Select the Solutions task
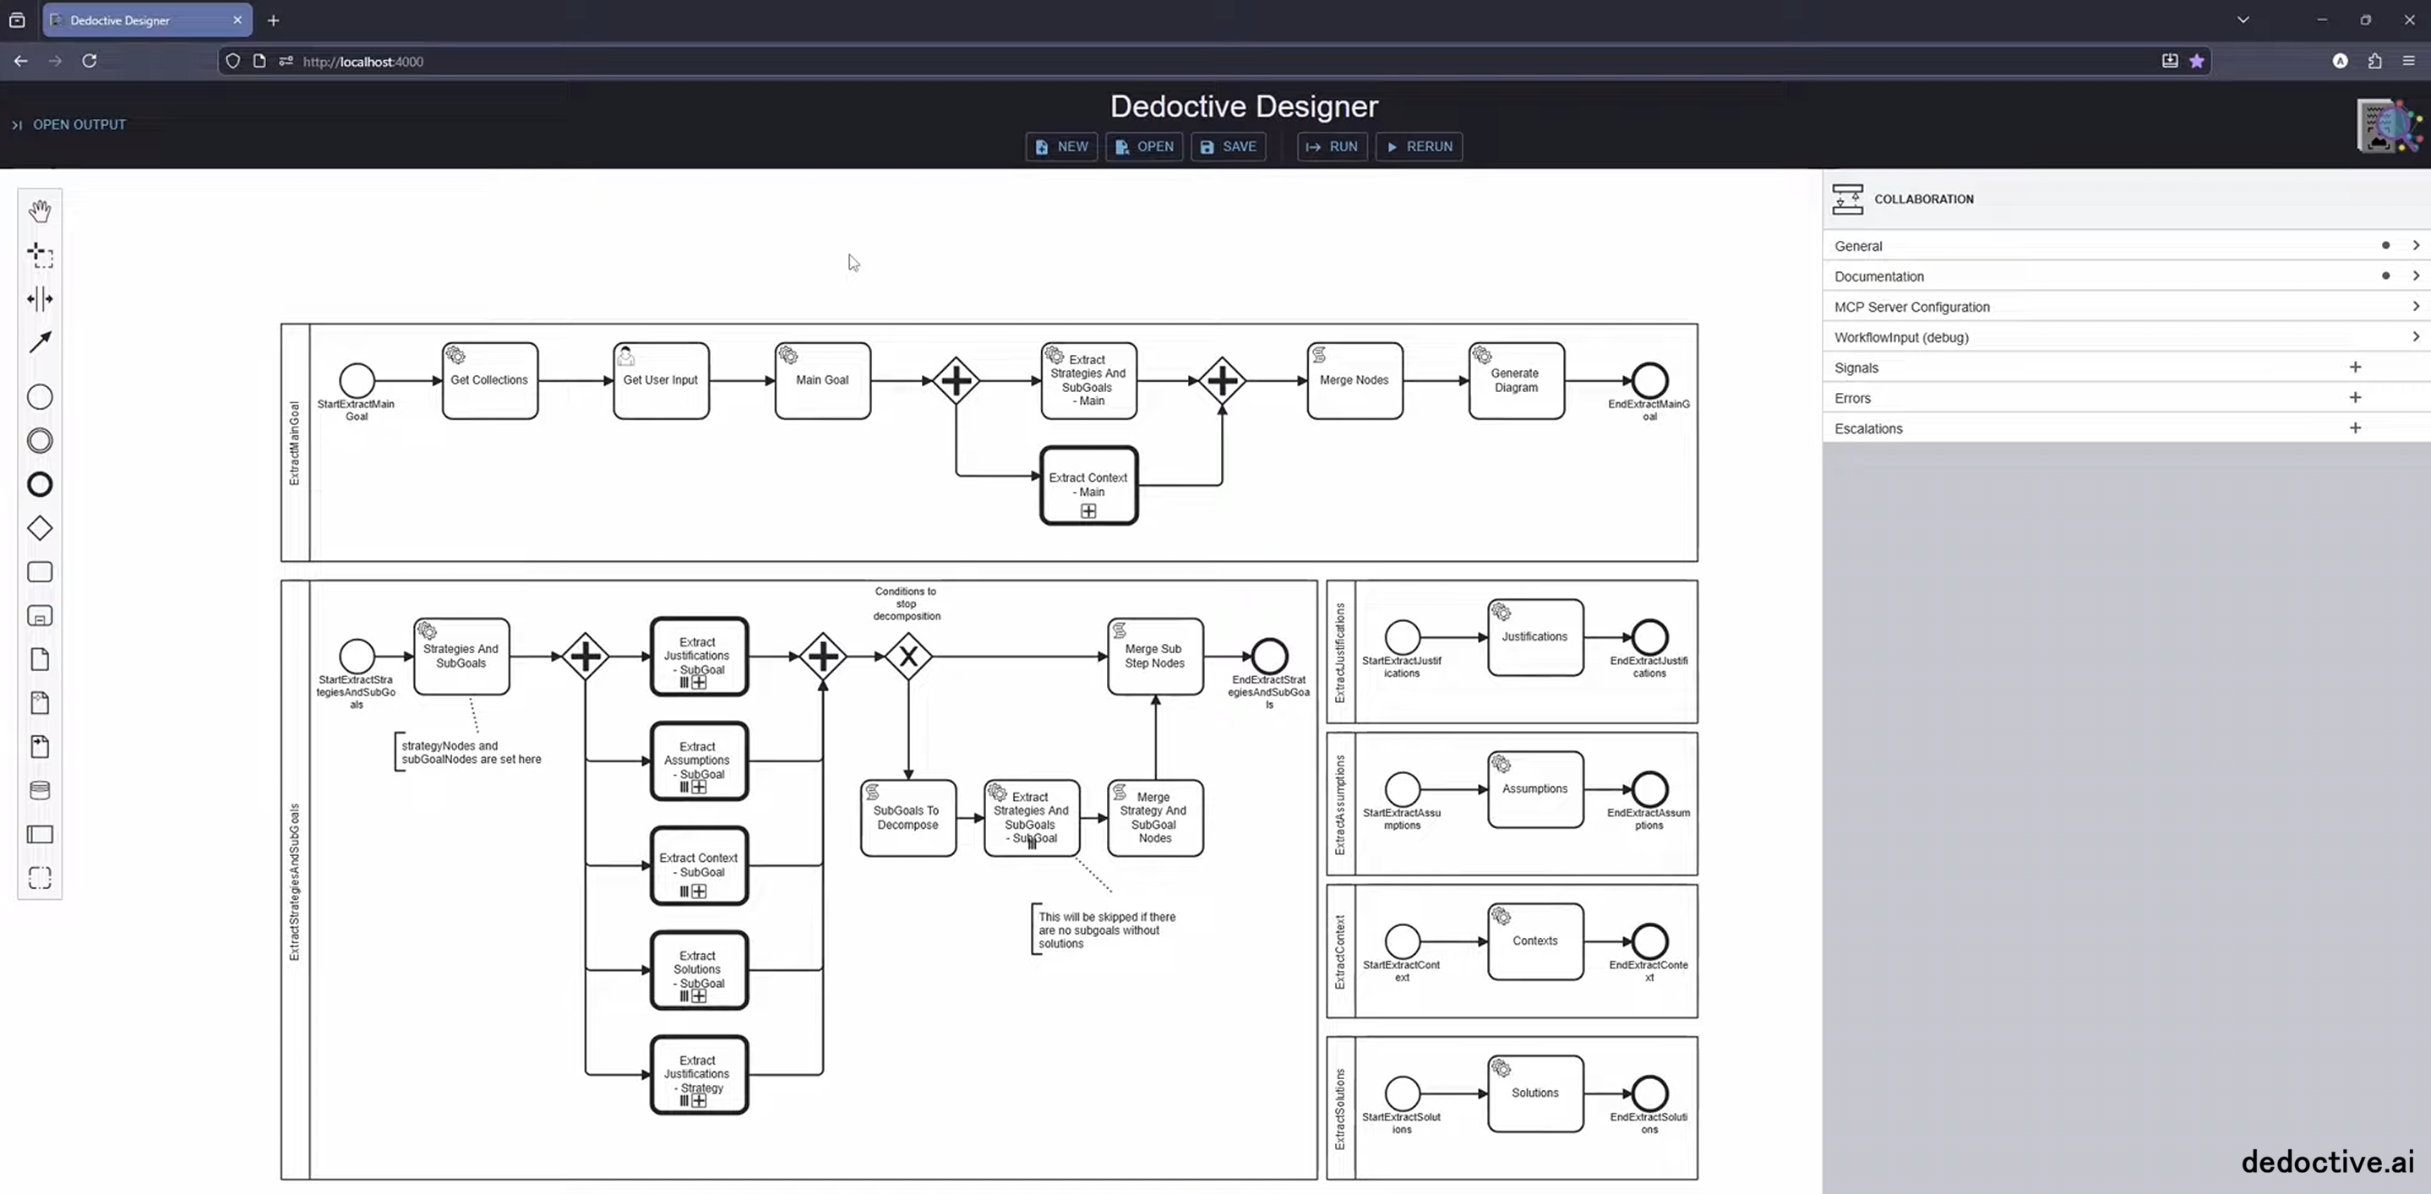Screen dimensions: 2431x1194 click(x=1535, y=1093)
